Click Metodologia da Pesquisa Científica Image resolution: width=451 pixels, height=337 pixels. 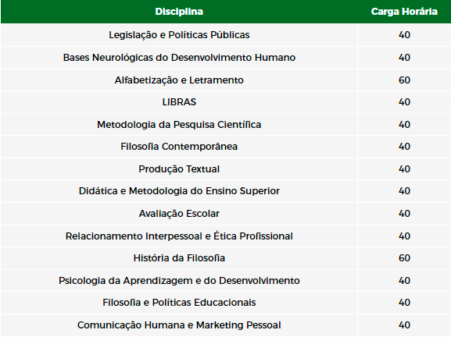tap(179, 125)
